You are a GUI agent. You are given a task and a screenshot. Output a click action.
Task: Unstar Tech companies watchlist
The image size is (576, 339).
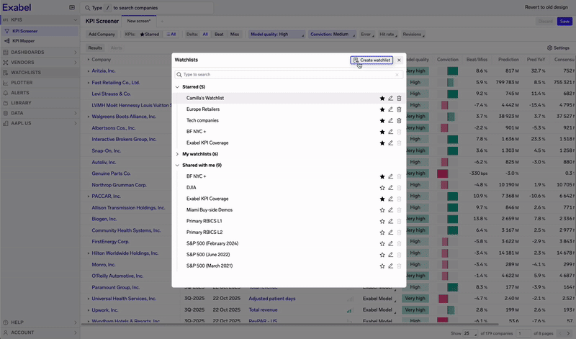click(x=382, y=120)
